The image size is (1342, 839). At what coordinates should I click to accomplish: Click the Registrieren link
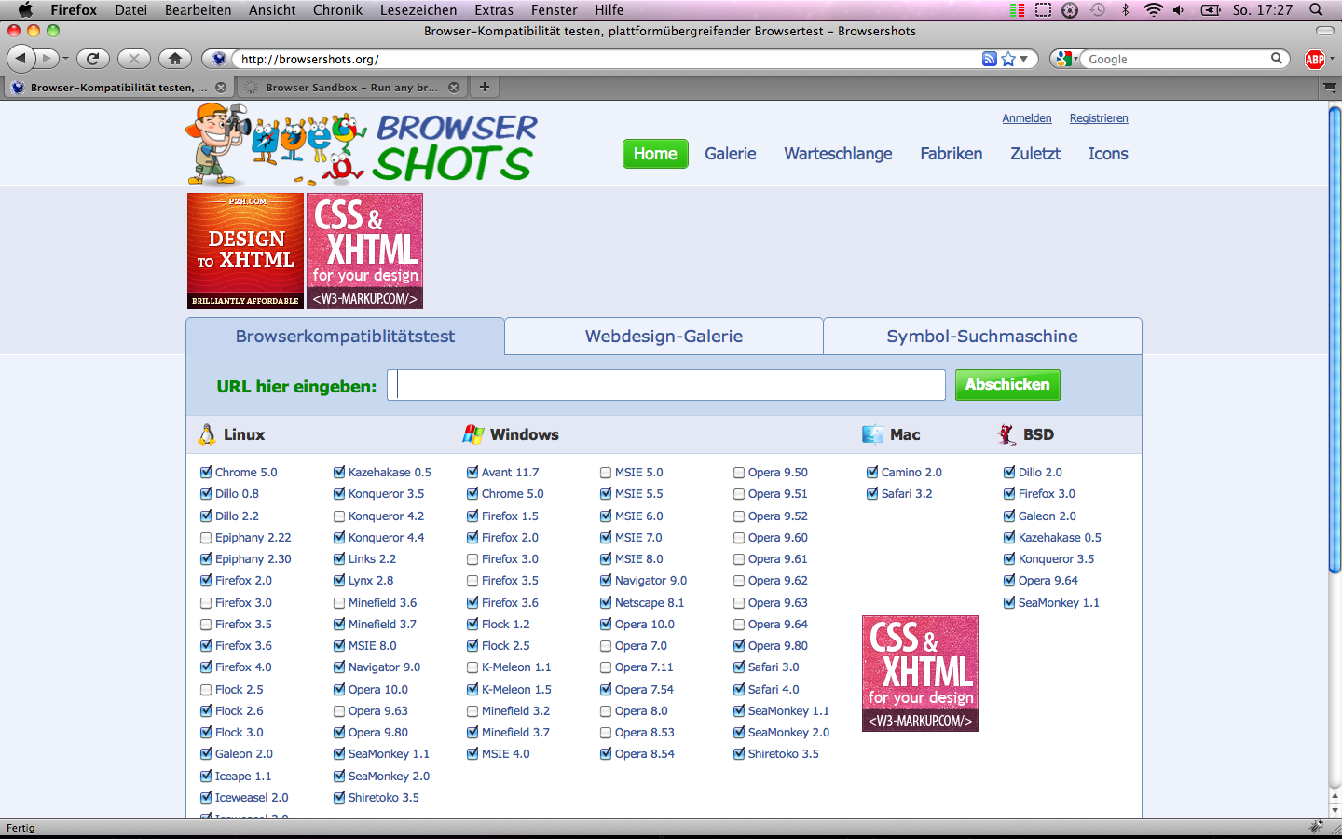tap(1099, 118)
